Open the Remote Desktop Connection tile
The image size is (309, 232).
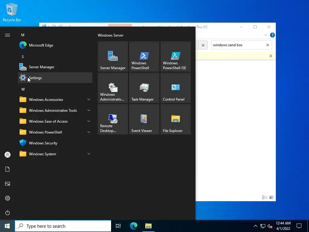pyautogui.click(x=113, y=119)
